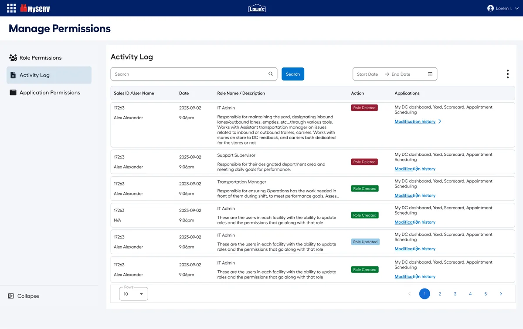Open Modification history for Support Supervisor
Viewport: 523px width, 329px height.
pos(415,169)
